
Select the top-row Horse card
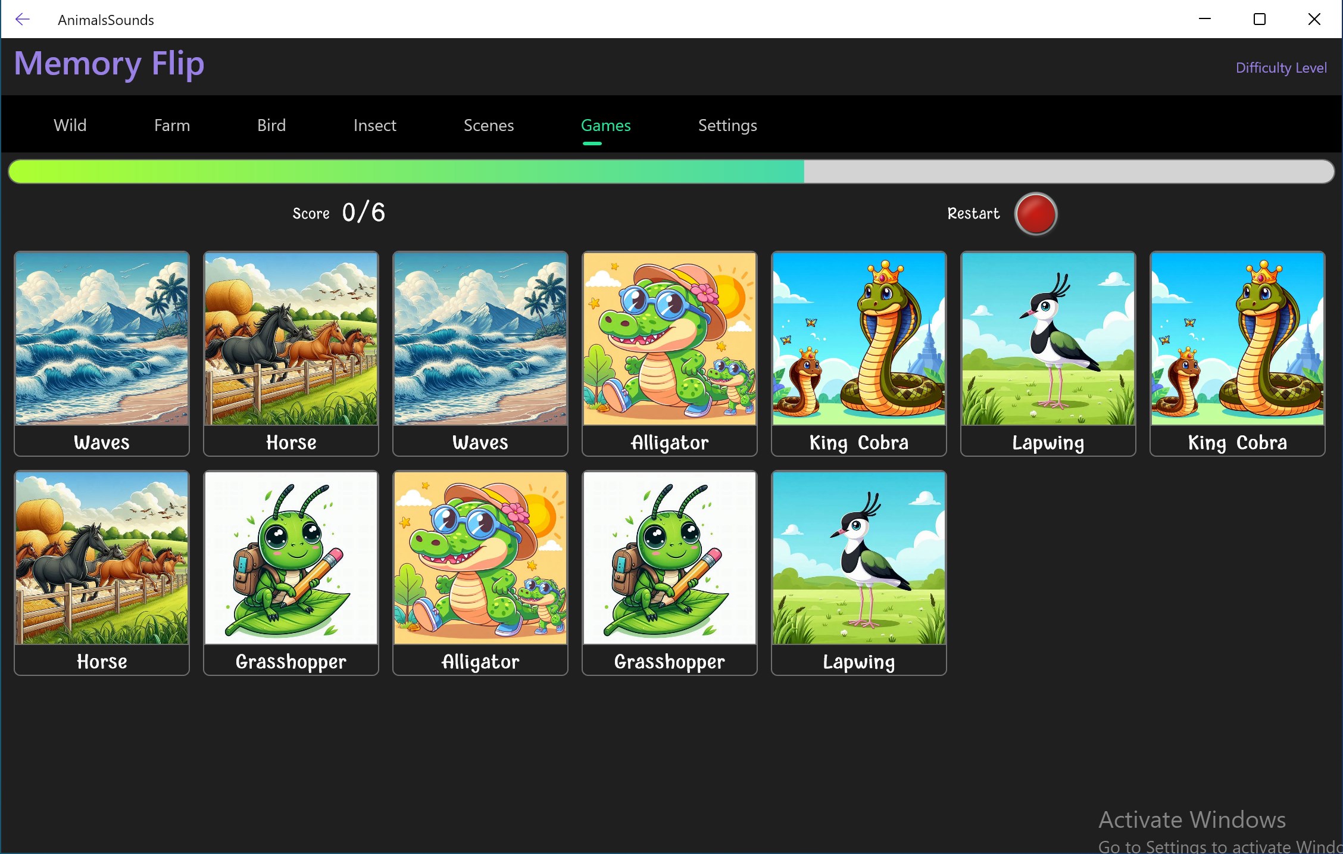[x=291, y=353]
